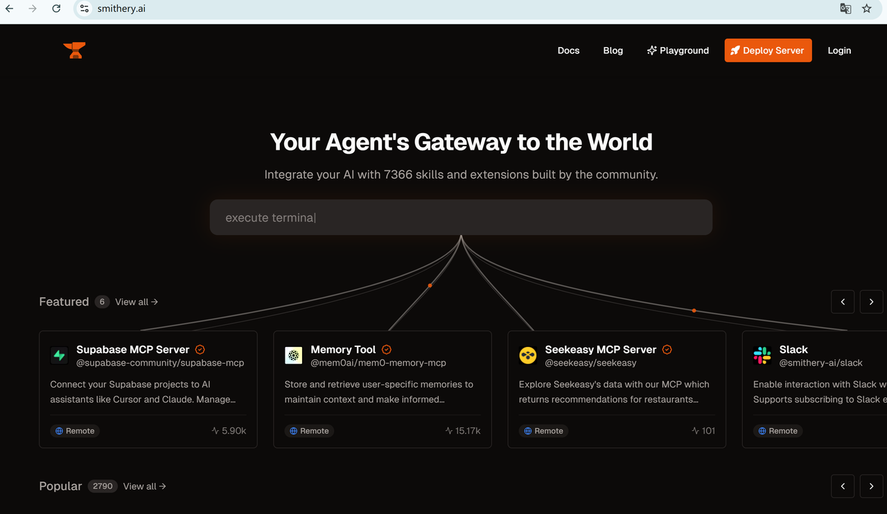This screenshot has width=887, height=514.
Task: Click the Featured count badge showing 6
Action: 102,302
